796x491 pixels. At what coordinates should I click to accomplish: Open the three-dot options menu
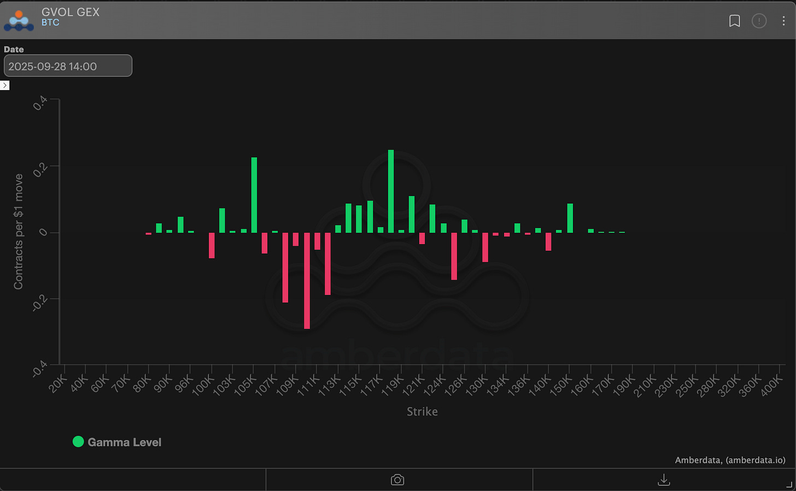[x=783, y=21]
